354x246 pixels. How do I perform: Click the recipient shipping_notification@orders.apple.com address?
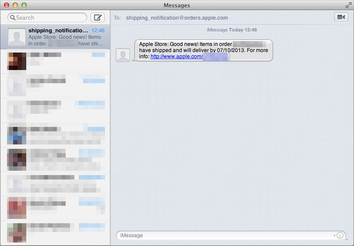tap(177, 18)
